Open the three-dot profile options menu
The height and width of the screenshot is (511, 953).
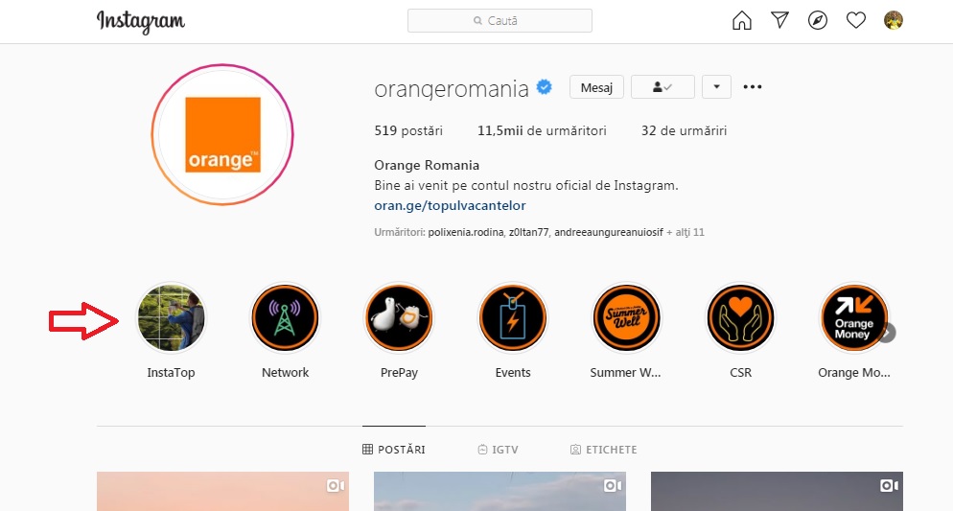pyautogui.click(x=753, y=87)
